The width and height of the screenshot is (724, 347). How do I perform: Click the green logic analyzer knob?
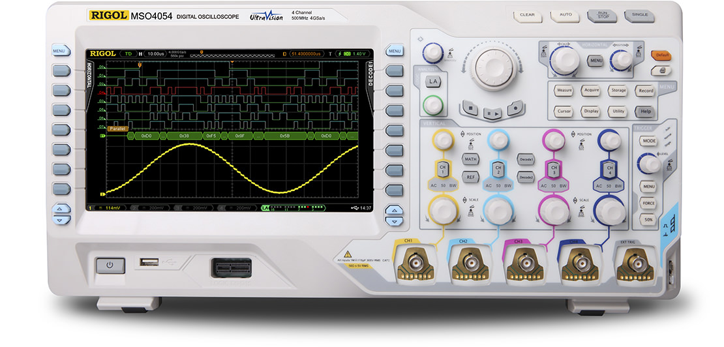(x=432, y=106)
